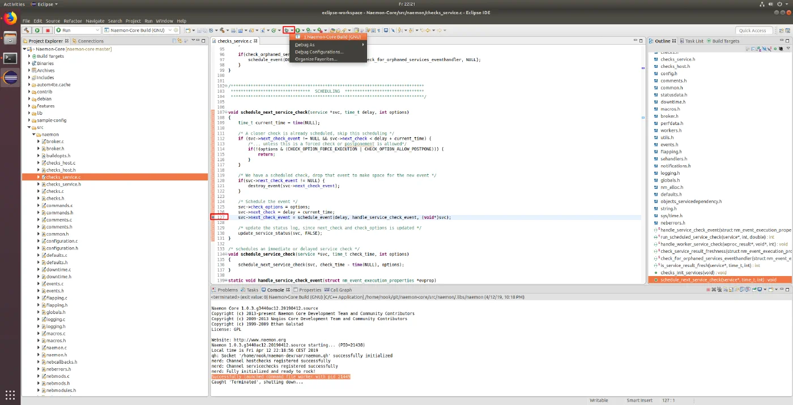The width and height of the screenshot is (793, 405).
Task: Open the Window menu
Action: 165,21
